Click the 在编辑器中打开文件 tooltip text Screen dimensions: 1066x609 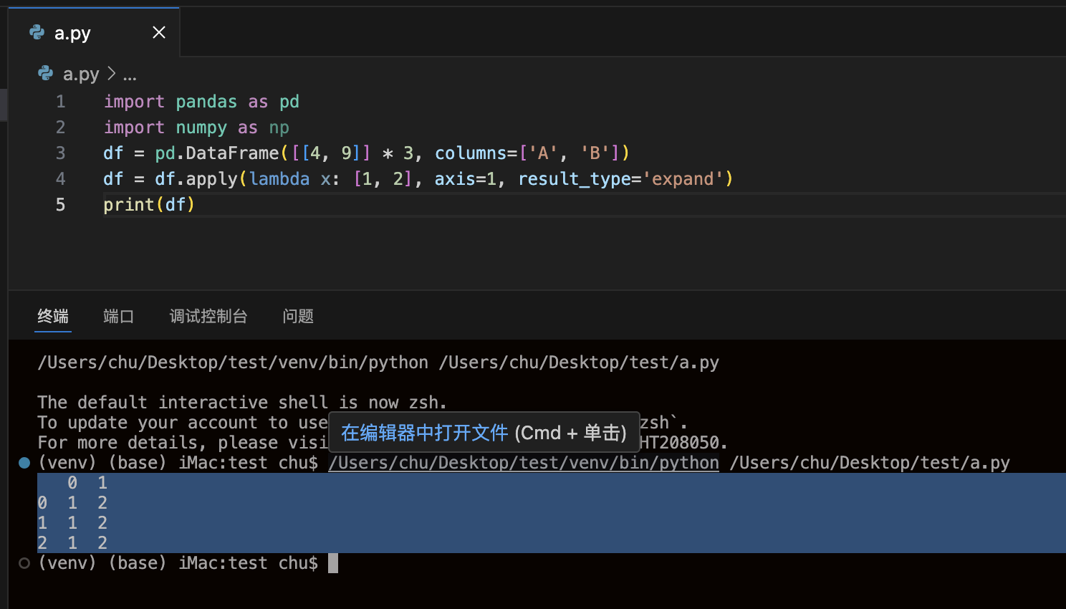click(x=424, y=433)
